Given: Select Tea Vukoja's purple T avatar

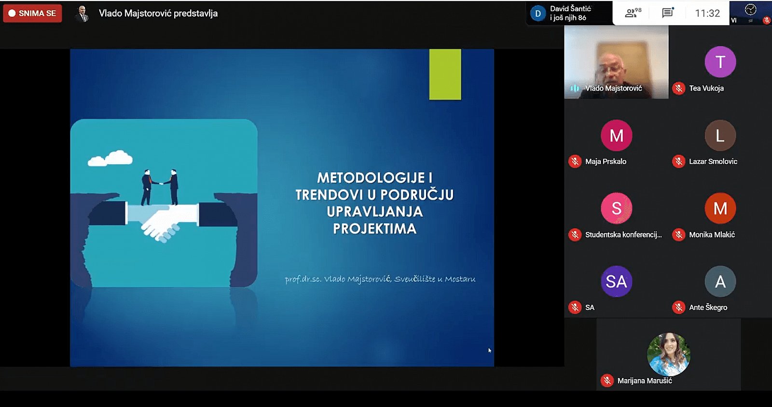Looking at the screenshot, I should (720, 62).
